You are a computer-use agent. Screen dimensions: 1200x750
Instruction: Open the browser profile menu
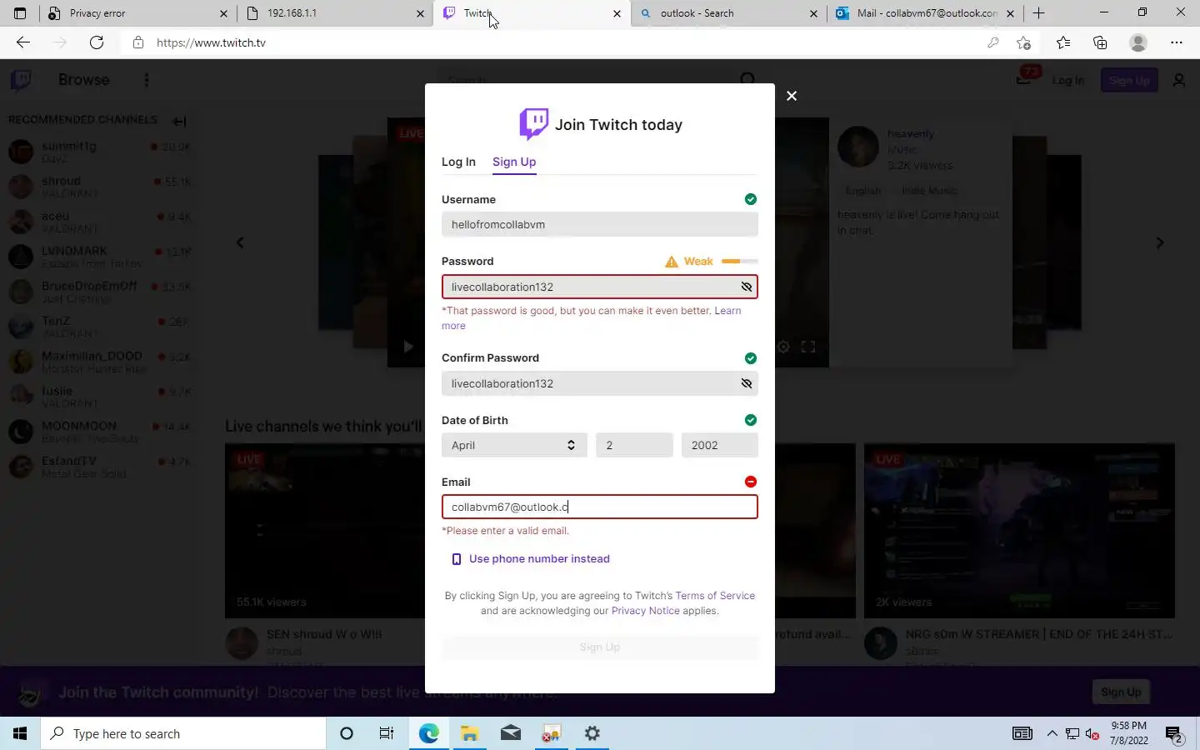coord(1138,42)
